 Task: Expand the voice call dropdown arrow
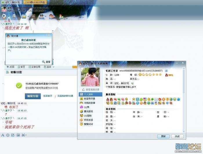tap(18, 17)
